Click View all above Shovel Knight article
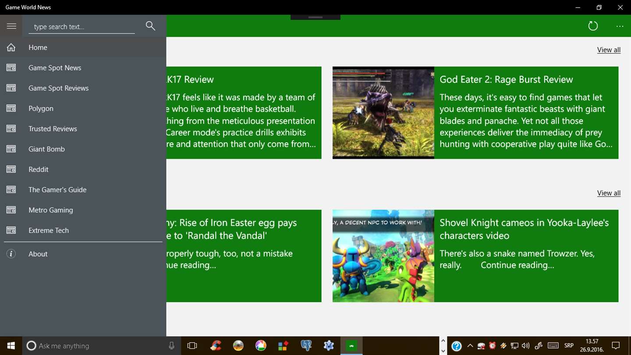Image resolution: width=631 pixels, height=355 pixels. click(x=609, y=193)
